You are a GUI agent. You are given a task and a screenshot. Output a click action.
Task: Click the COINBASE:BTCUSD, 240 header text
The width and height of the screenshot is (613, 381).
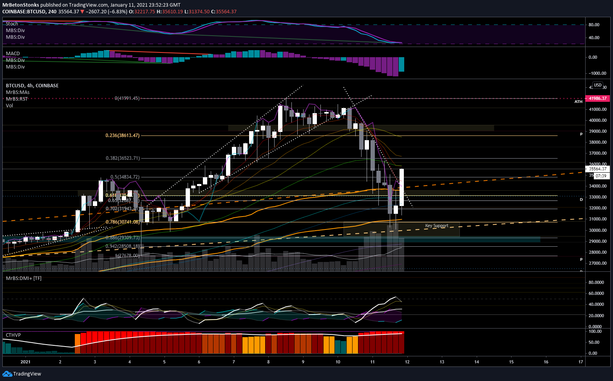coord(29,12)
